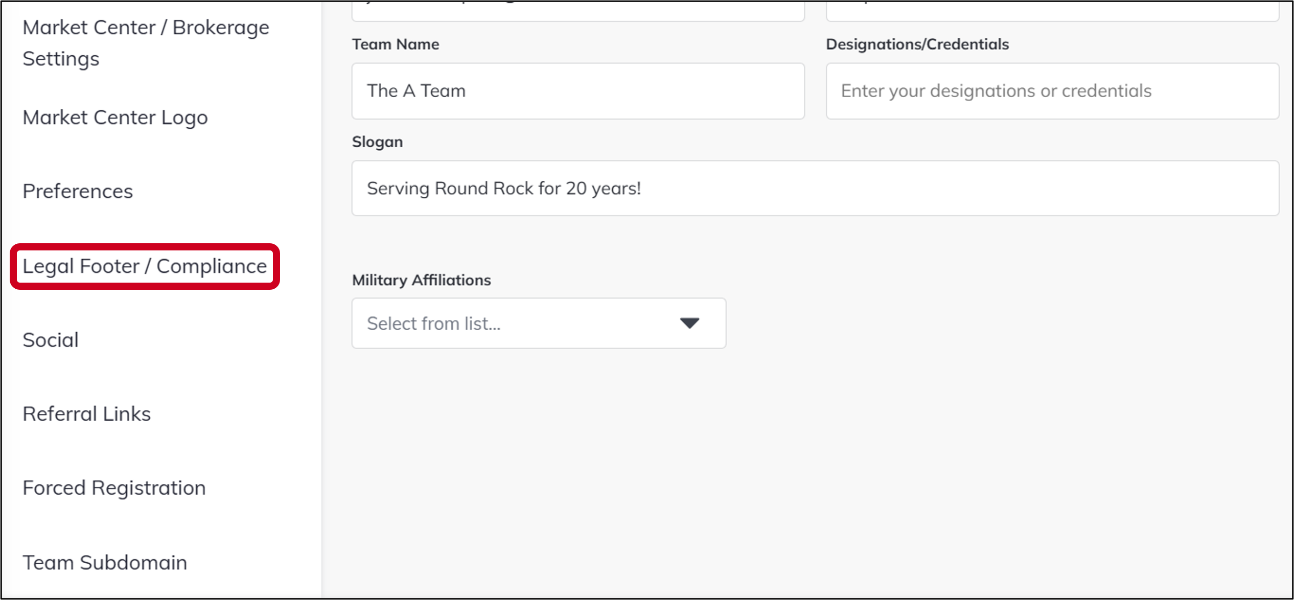The width and height of the screenshot is (1294, 600).
Task: Open Forced Registration settings
Action: [x=114, y=488]
